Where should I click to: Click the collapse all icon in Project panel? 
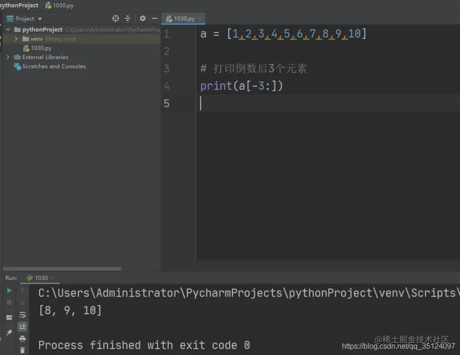128,19
